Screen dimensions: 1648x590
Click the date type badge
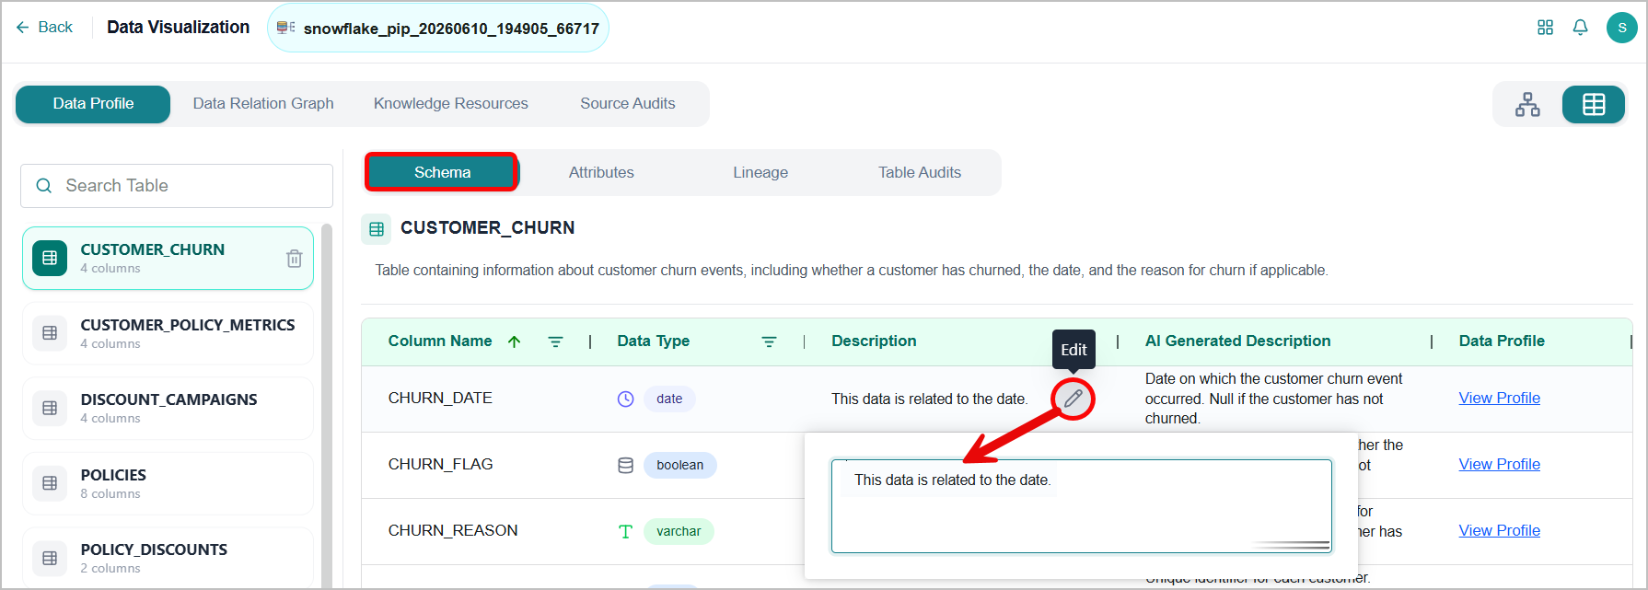[669, 399]
